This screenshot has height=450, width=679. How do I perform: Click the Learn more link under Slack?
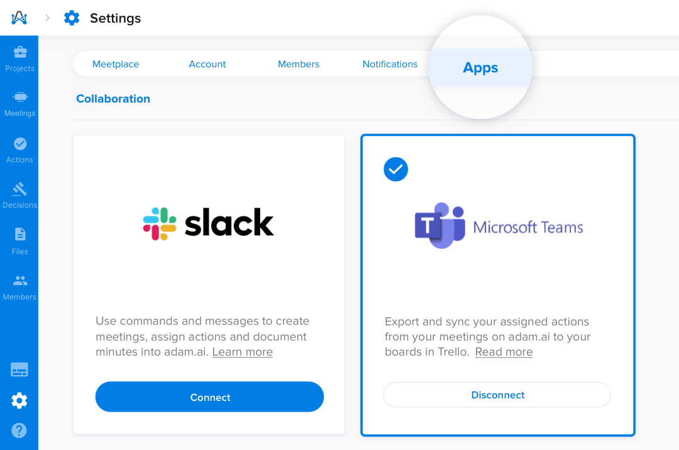[x=243, y=352]
